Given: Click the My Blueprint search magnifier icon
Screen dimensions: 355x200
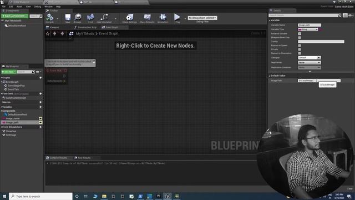Looking at the screenshot, I should point(33,72).
